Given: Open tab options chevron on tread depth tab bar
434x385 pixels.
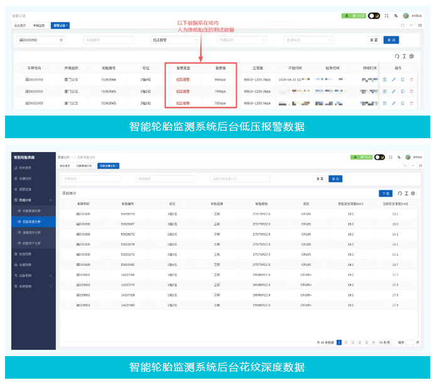Looking at the screenshot, I should (413, 166).
